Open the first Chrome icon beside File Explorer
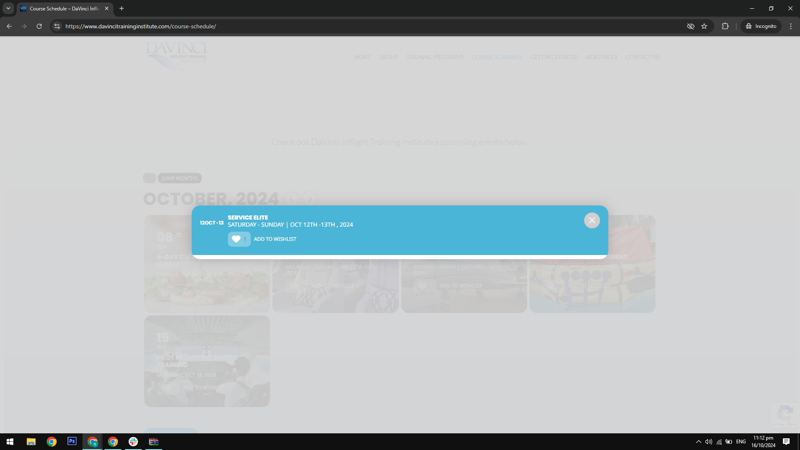This screenshot has height=450, width=800. point(52,442)
